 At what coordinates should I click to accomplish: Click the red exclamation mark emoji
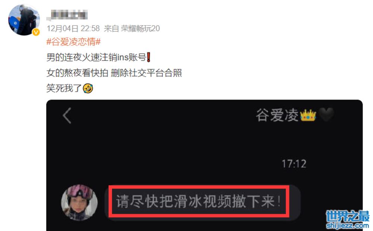[149, 57]
